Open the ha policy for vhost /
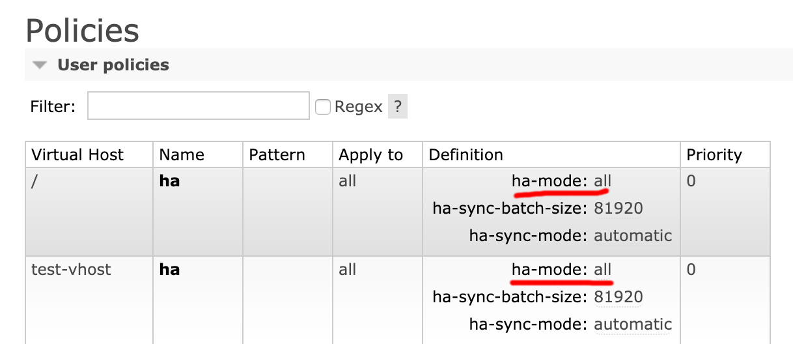Image resolution: width=793 pixels, height=344 pixels. click(x=169, y=181)
